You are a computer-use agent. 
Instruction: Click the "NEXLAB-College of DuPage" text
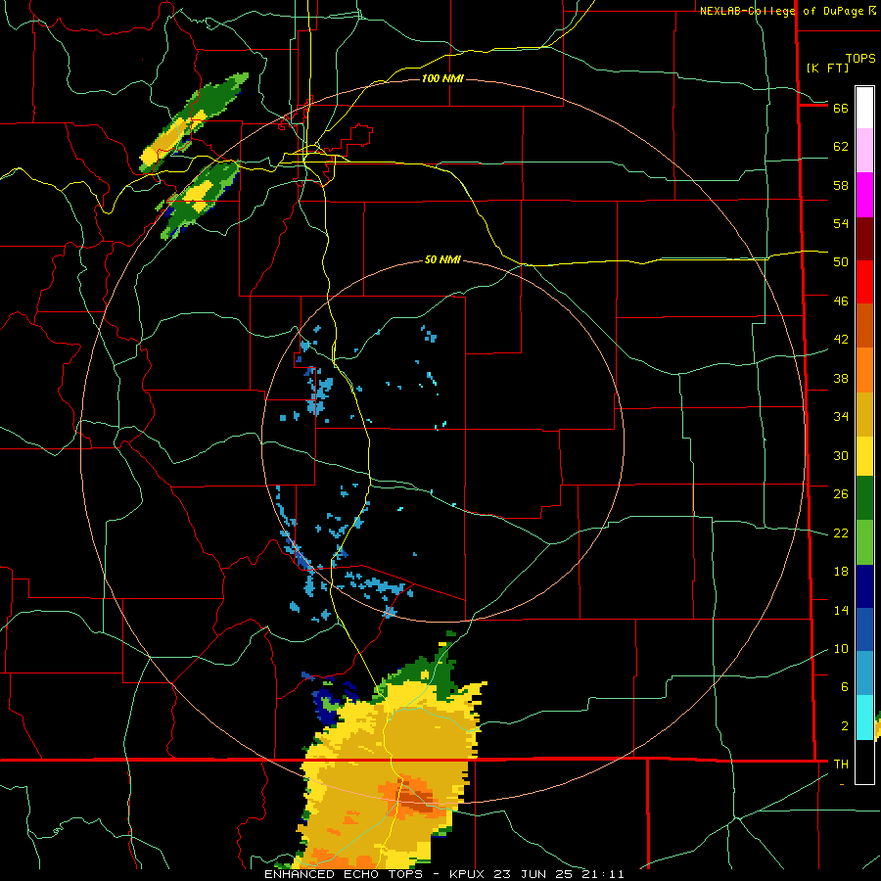783,11
